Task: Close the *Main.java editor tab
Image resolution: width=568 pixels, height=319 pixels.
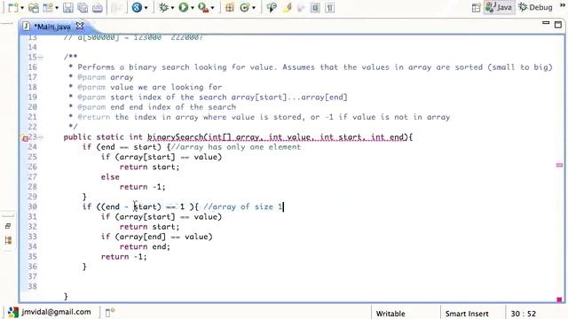Action: (x=79, y=26)
